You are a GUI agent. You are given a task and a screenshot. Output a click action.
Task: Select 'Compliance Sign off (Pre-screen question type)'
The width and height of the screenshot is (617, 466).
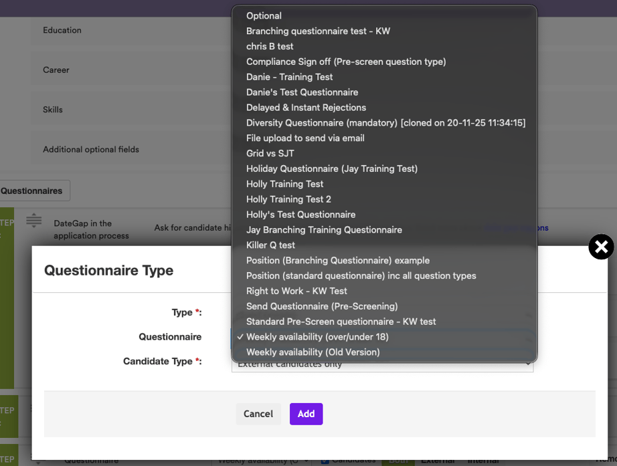coord(345,62)
